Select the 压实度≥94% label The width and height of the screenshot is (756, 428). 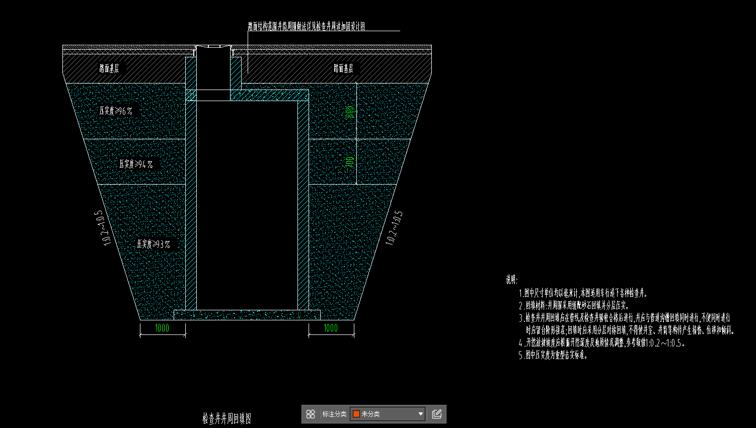coord(136,164)
